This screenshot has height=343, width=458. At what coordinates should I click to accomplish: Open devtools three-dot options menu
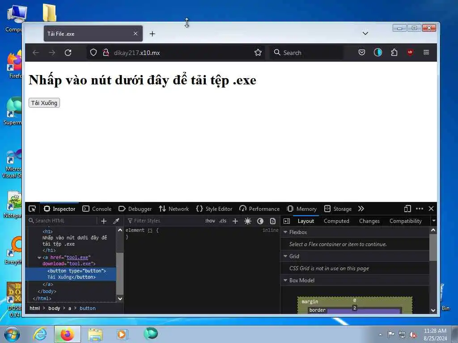[x=420, y=209]
